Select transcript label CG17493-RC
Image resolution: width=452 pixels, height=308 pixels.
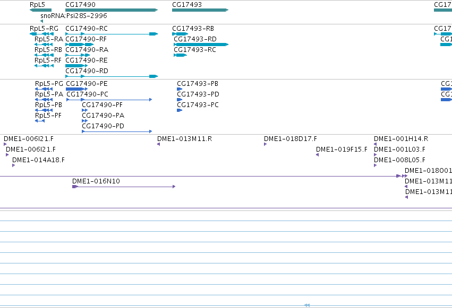coord(195,50)
